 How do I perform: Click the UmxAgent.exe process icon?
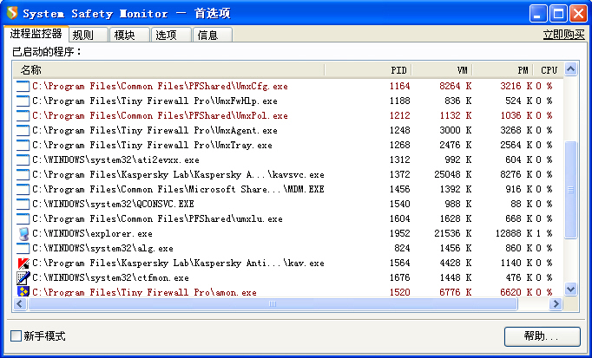[x=23, y=130]
